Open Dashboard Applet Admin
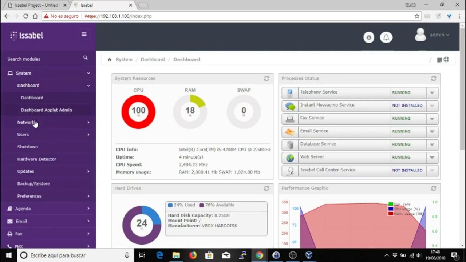Image resolution: width=466 pixels, height=262 pixels. pyautogui.click(x=46, y=110)
